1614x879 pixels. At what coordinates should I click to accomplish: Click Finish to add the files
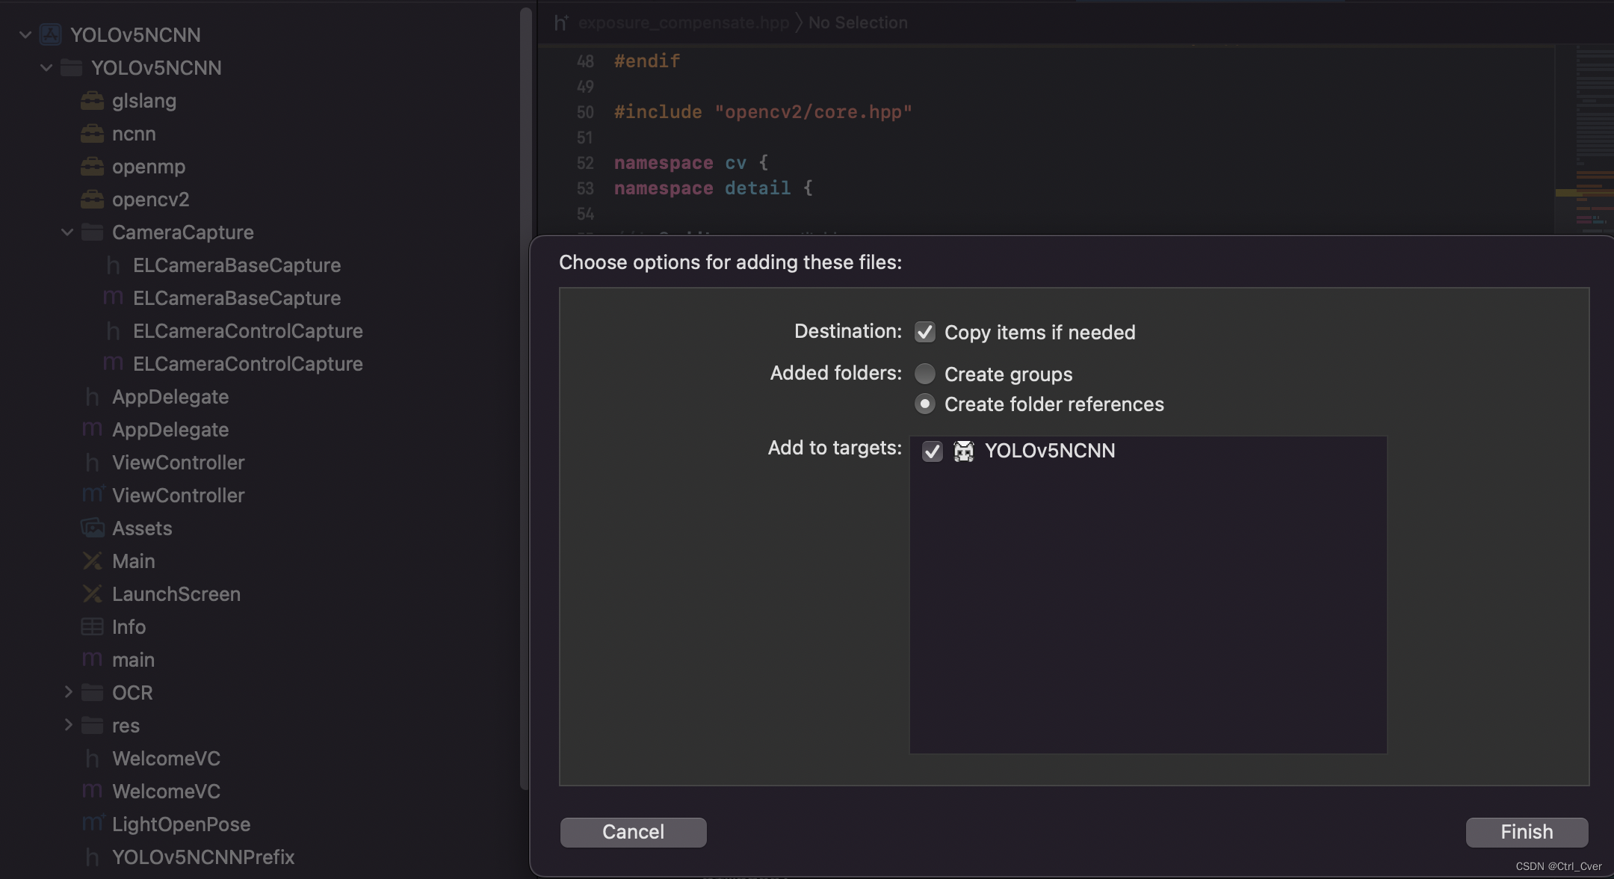tap(1527, 832)
